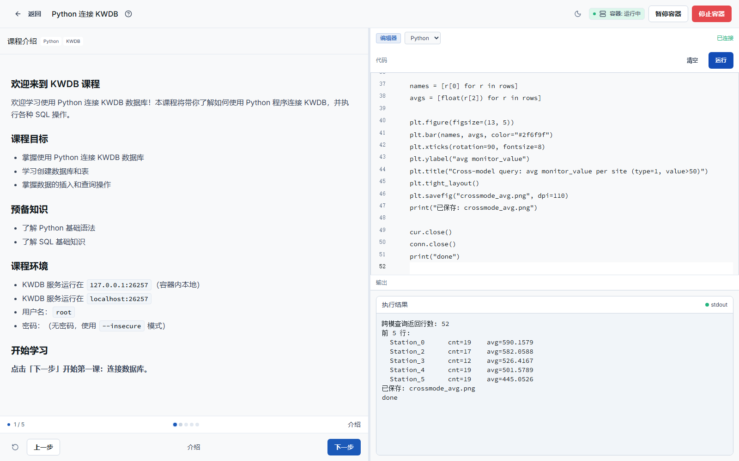Click the 1 / 5 page counter
This screenshot has height=461, width=739.
19,425
